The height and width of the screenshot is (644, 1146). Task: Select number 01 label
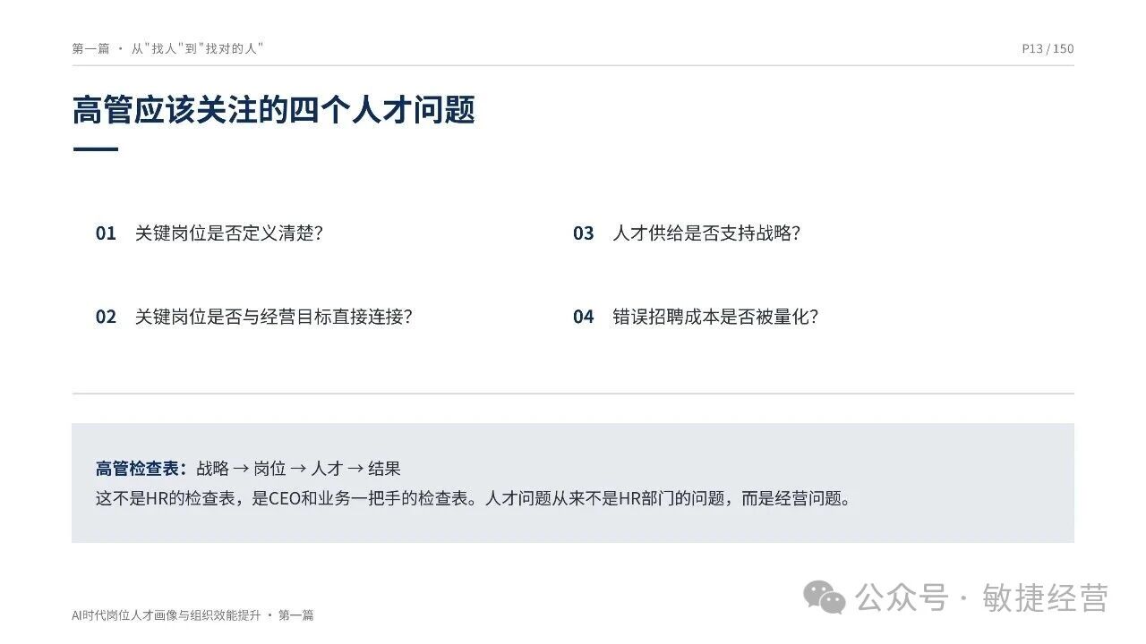click(x=106, y=233)
